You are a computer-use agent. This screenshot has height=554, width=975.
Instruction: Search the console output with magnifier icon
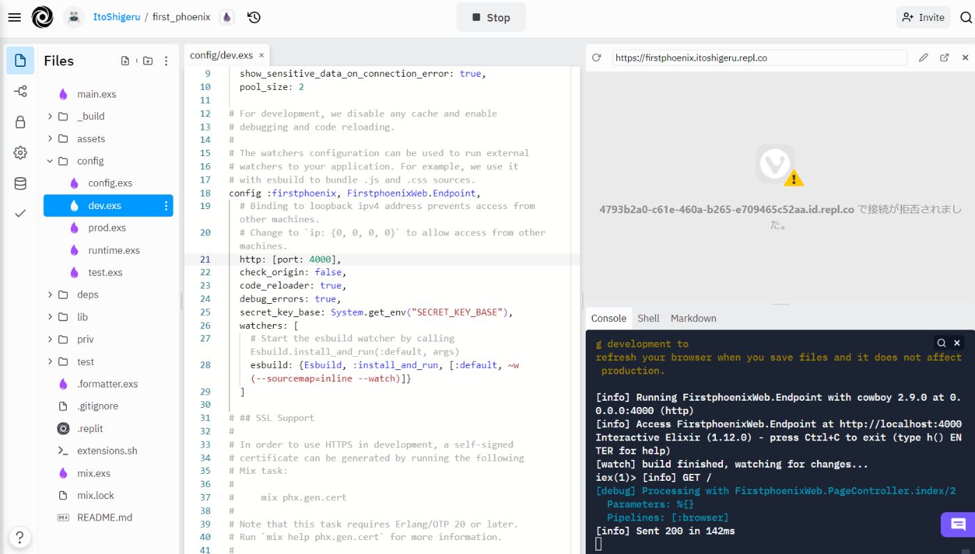941,343
